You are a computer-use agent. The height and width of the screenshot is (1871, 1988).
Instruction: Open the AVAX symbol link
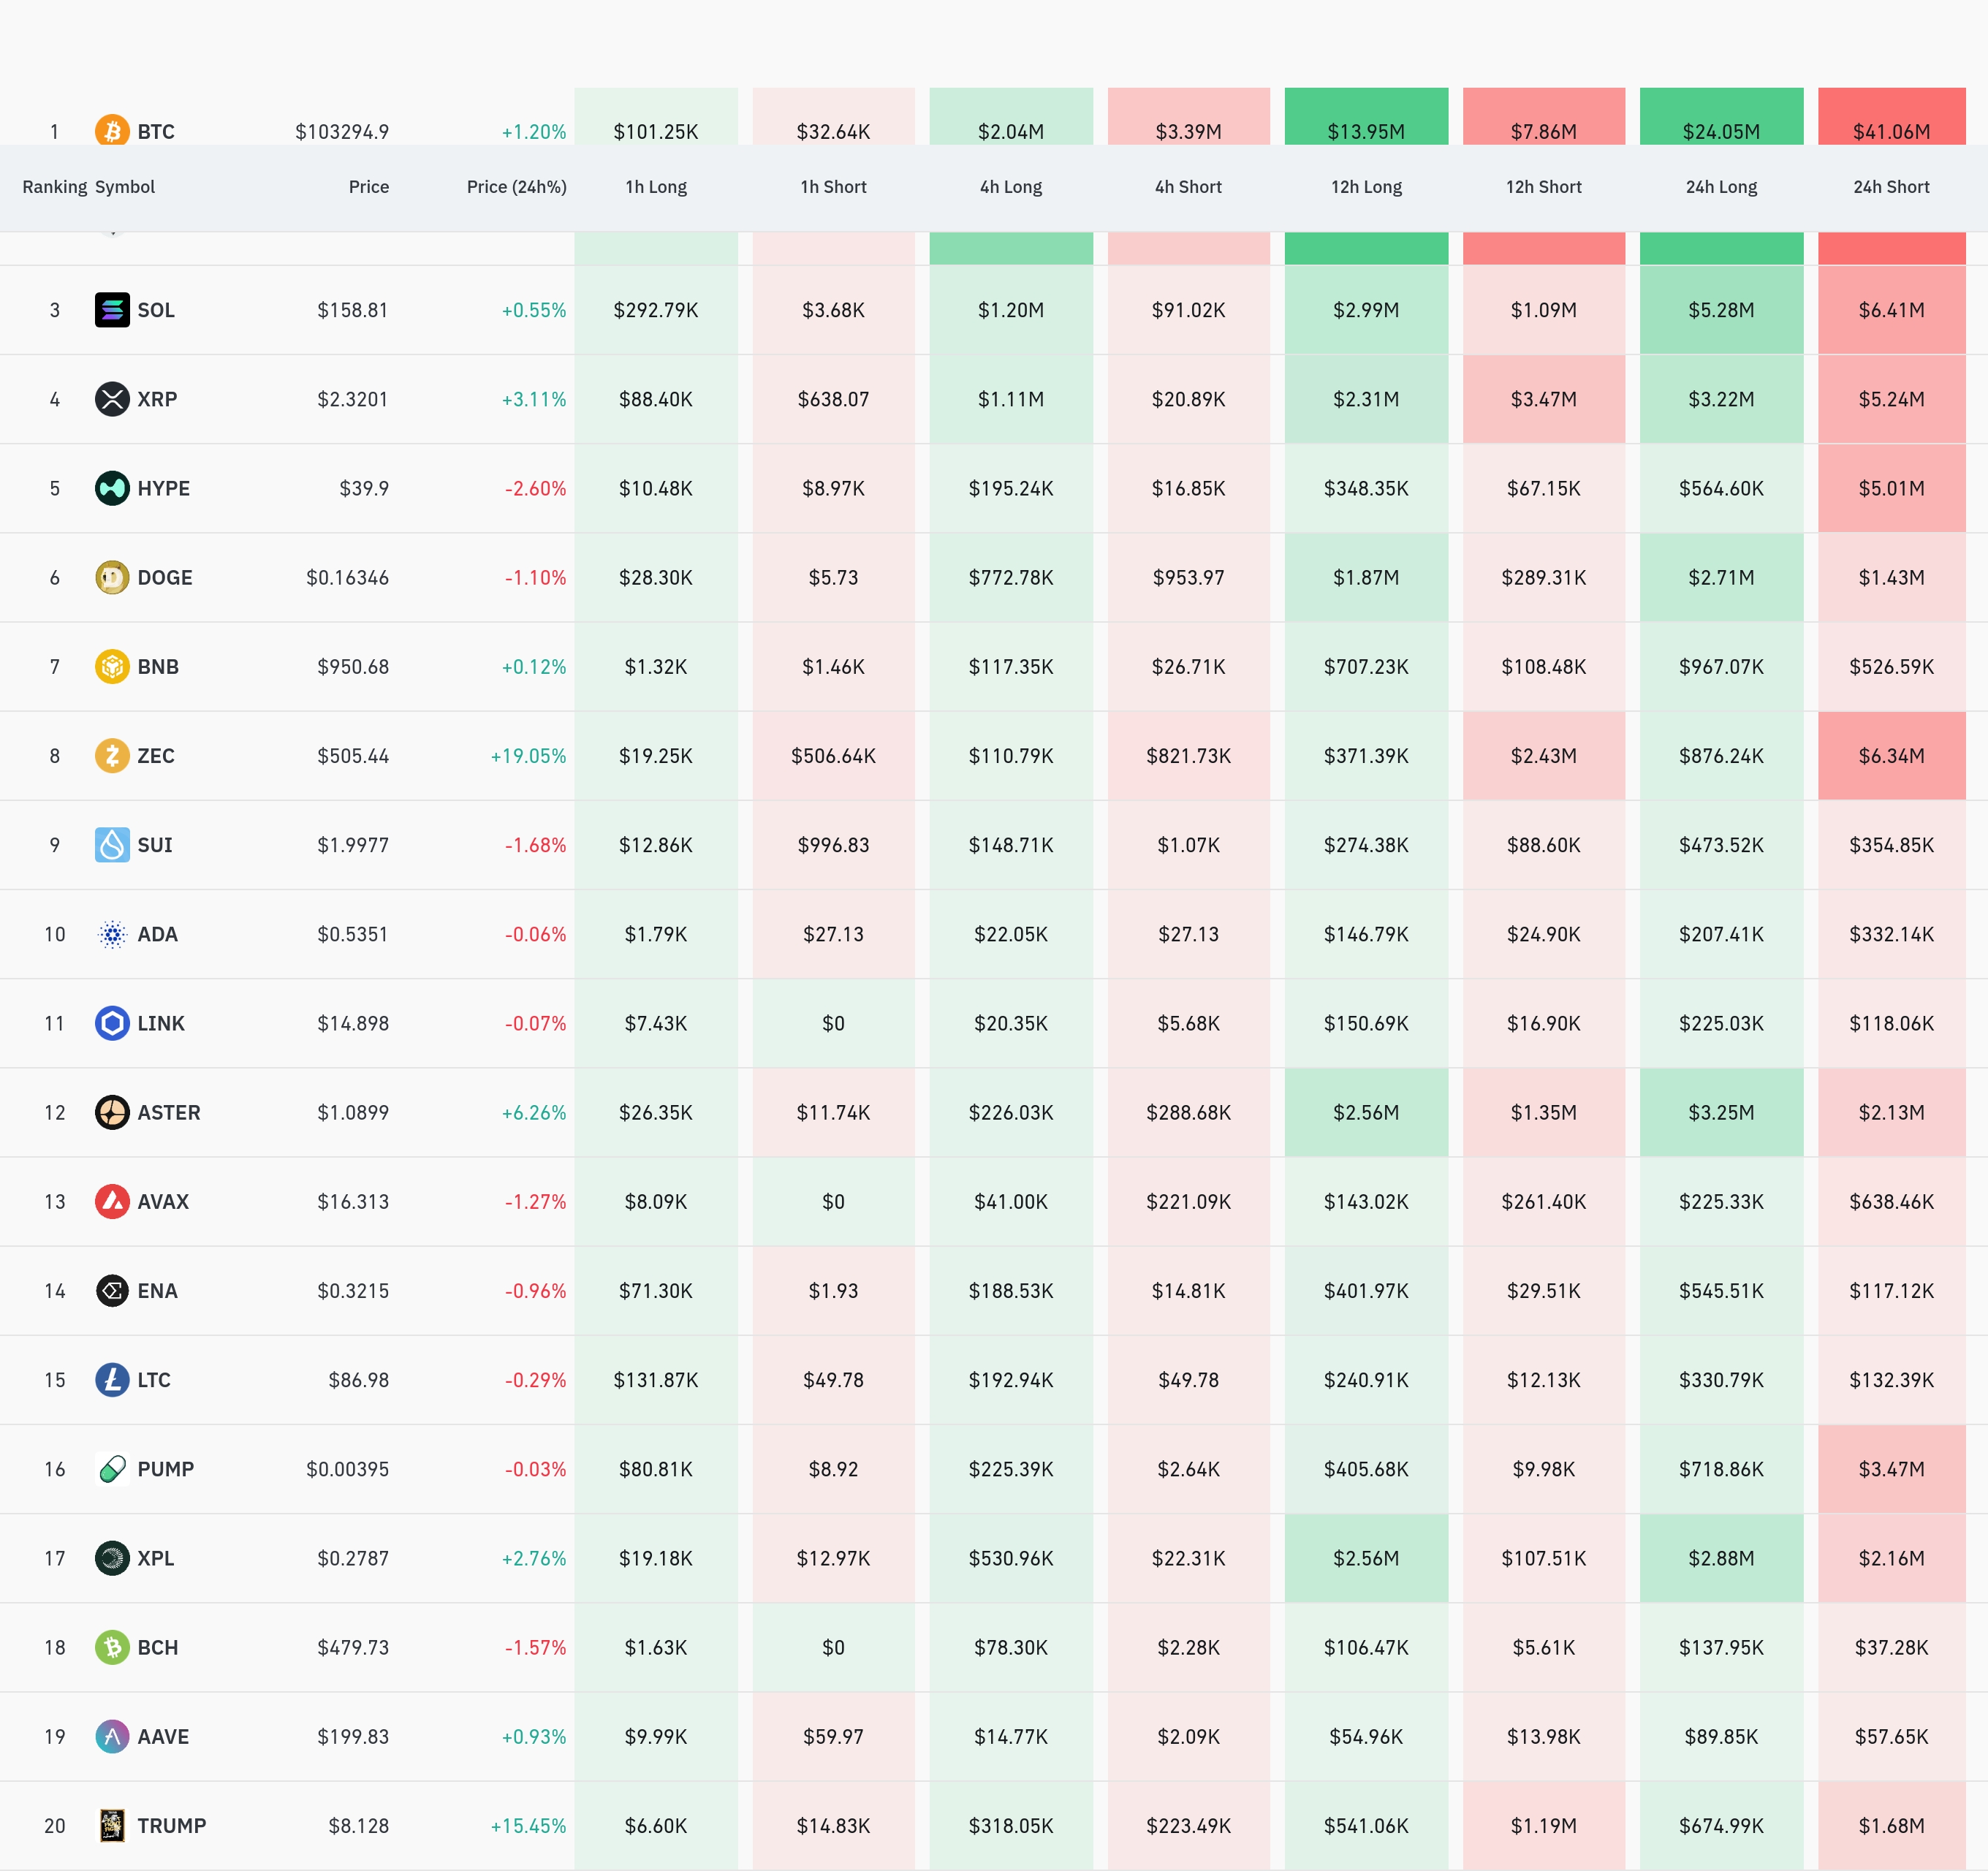tap(163, 1201)
